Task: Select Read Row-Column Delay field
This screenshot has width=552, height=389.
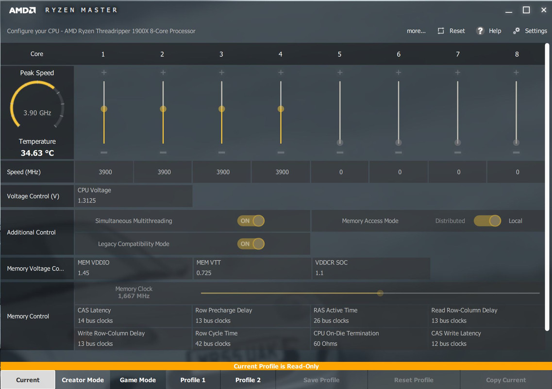Action: click(x=487, y=316)
